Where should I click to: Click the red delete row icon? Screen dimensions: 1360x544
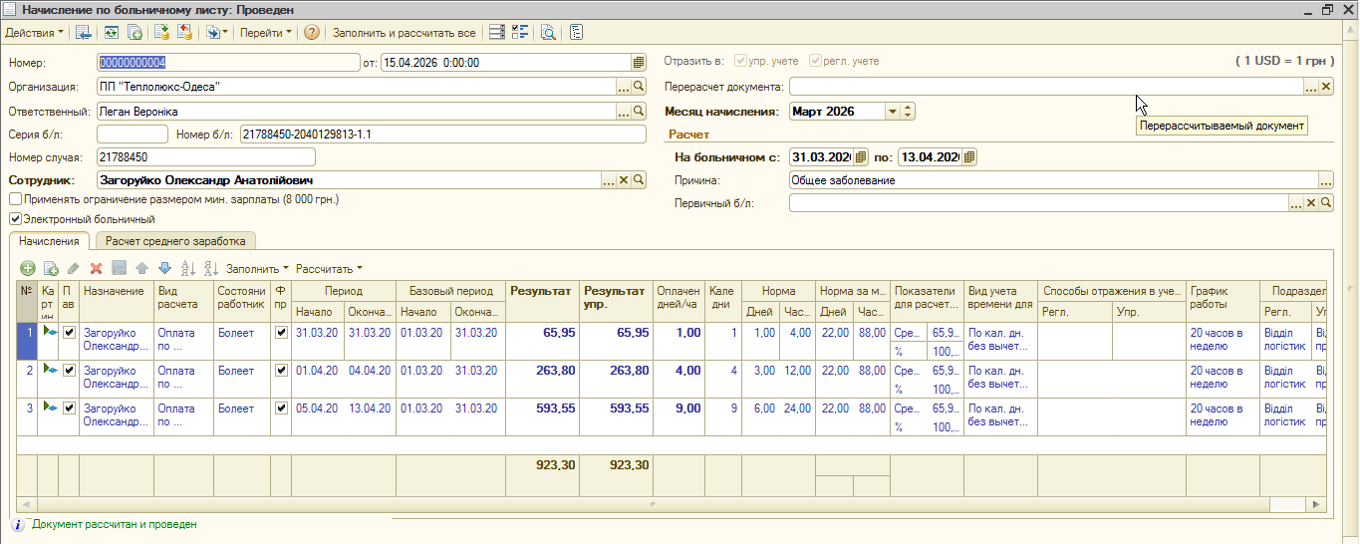pos(97,268)
